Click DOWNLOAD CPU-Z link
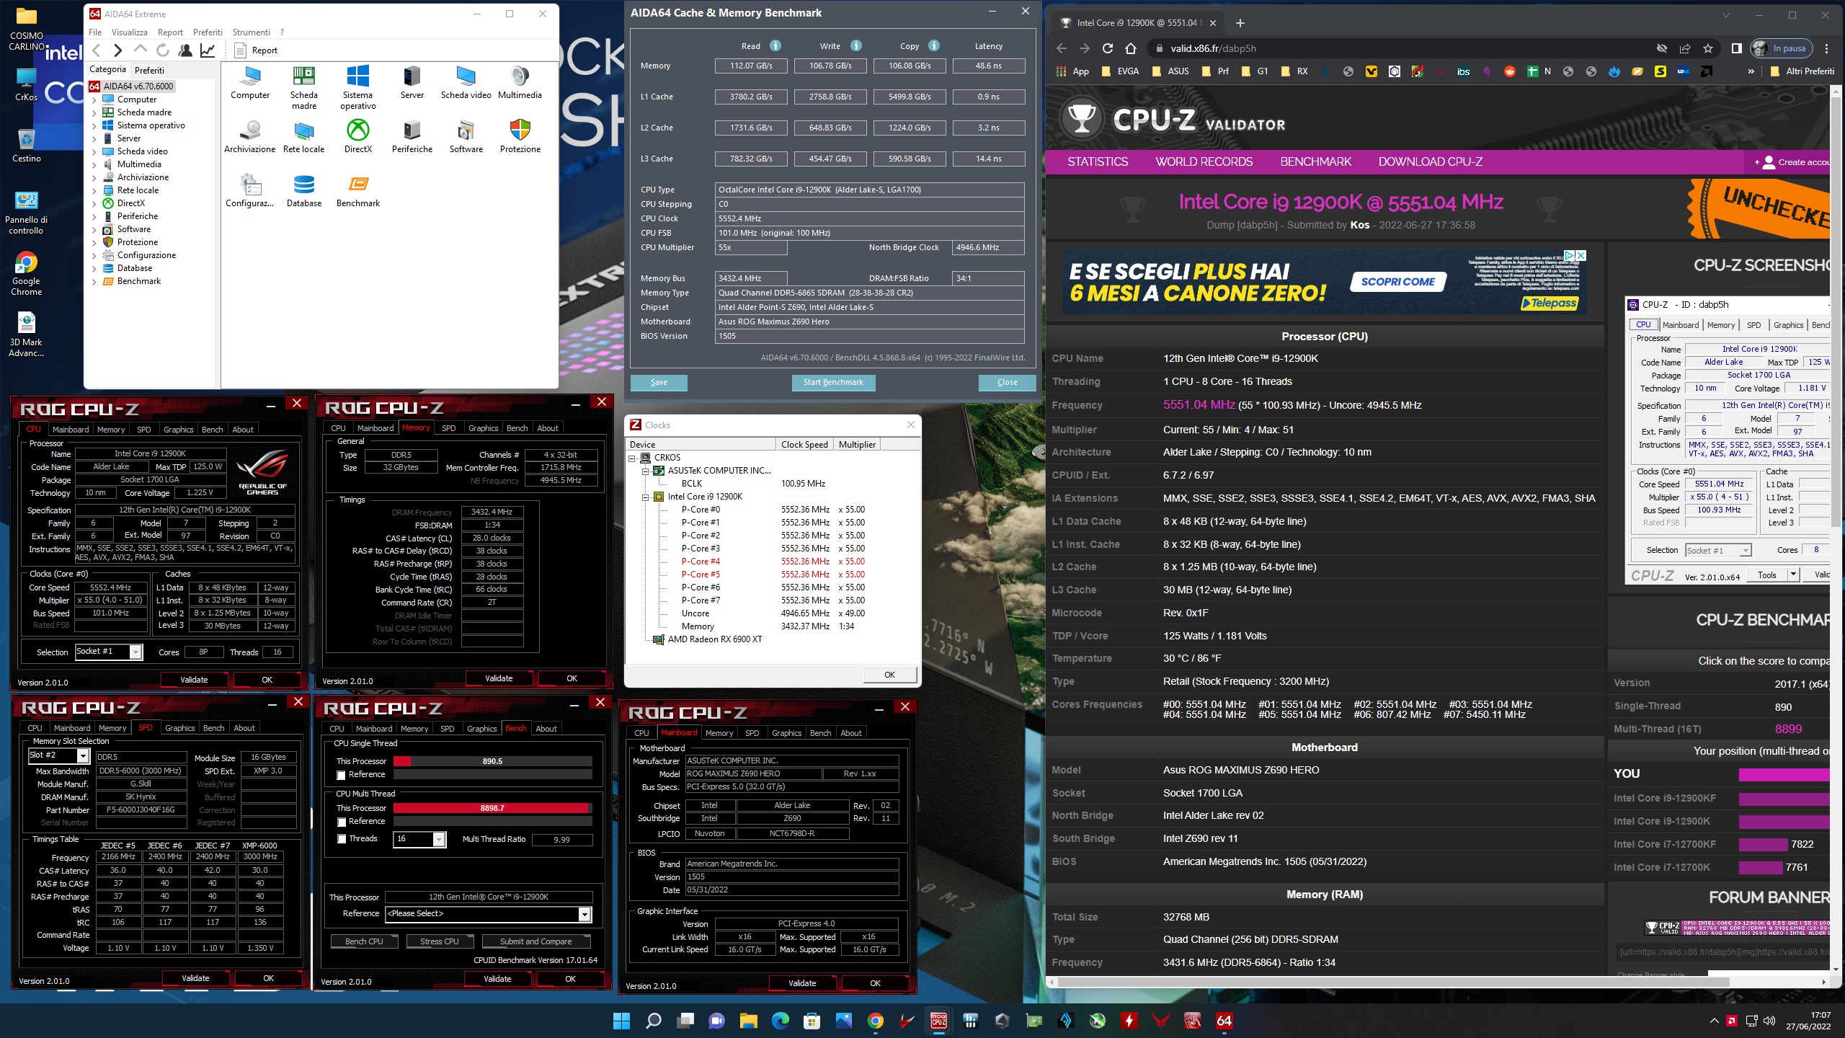 [x=1430, y=161]
